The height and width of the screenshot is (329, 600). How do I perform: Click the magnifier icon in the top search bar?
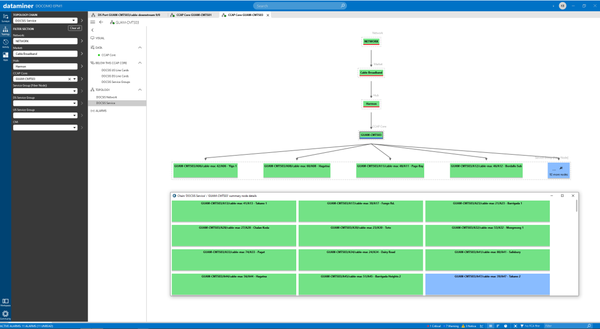click(x=343, y=6)
